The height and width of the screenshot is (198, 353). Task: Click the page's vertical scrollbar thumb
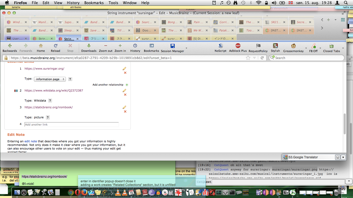tap(344, 124)
